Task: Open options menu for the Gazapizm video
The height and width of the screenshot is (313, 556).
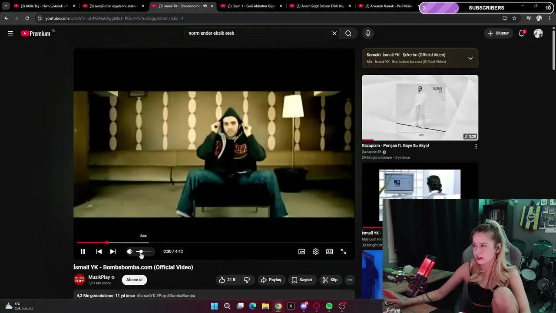Action: [476, 147]
